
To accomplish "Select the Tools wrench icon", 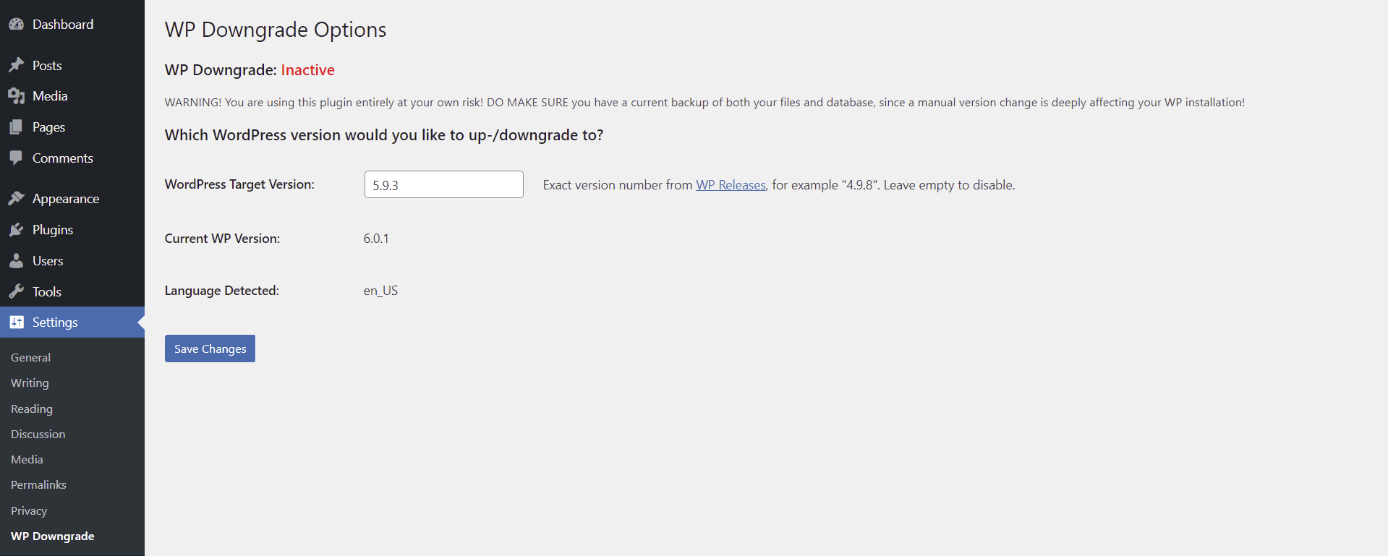I will pos(17,291).
